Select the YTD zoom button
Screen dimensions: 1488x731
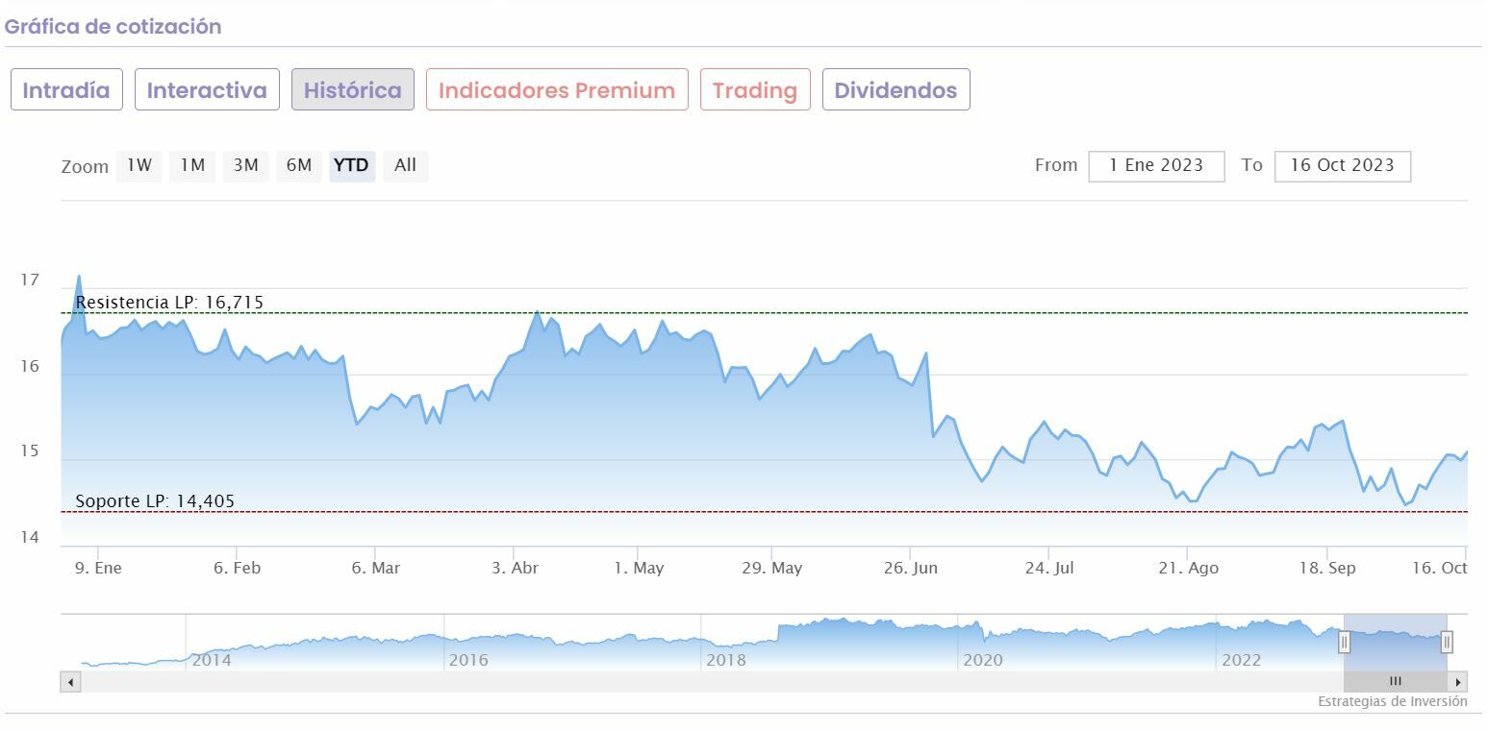pyautogui.click(x=351, y=166)
